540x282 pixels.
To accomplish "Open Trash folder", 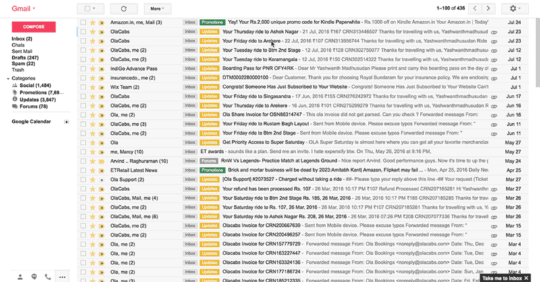I will point(18,70).
